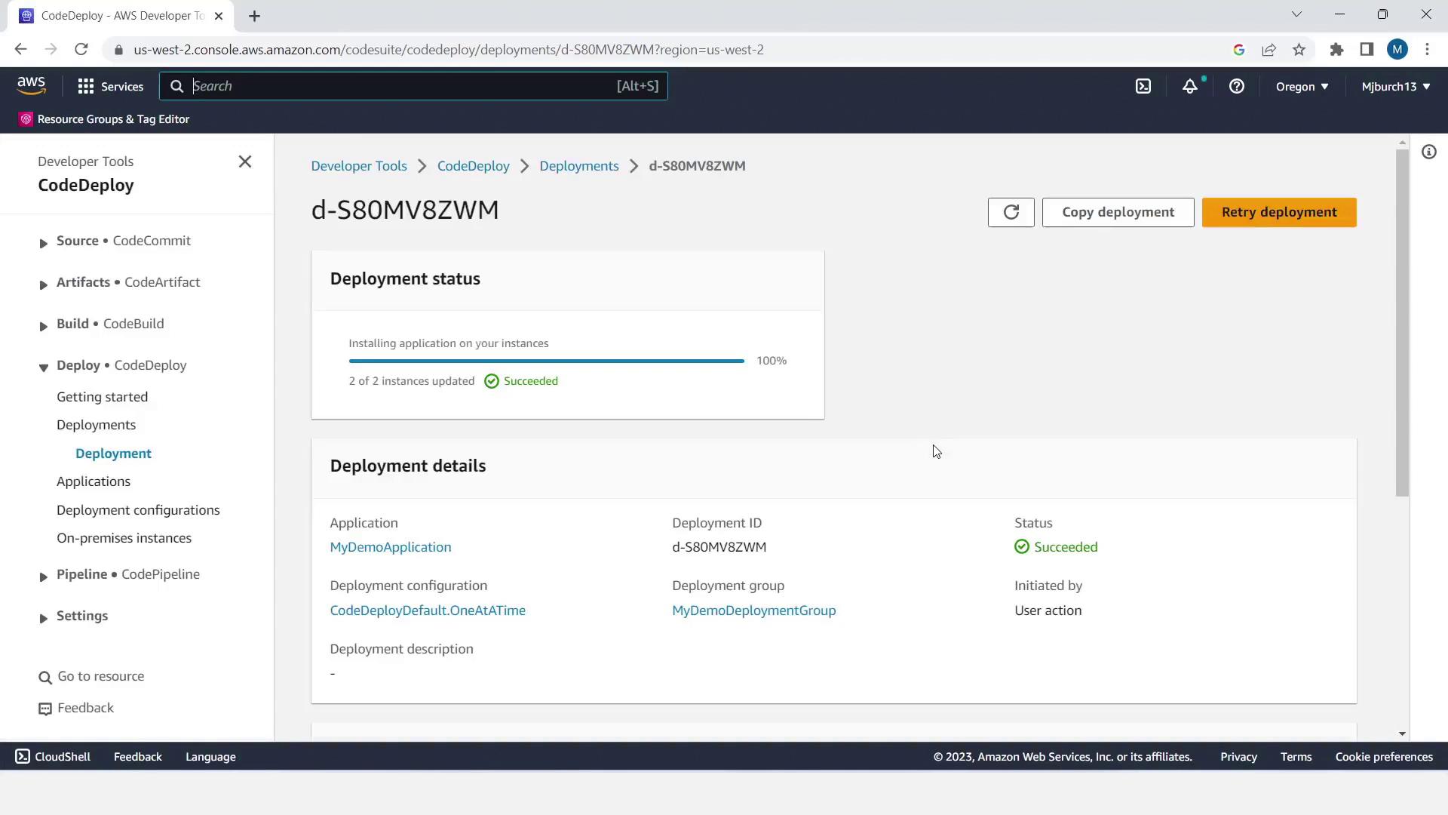Viewport: 1448px width, 815px height.
Task: Go to Deployment configurations in sidebar
Action: pyautogui.click(x=138, y=510)
